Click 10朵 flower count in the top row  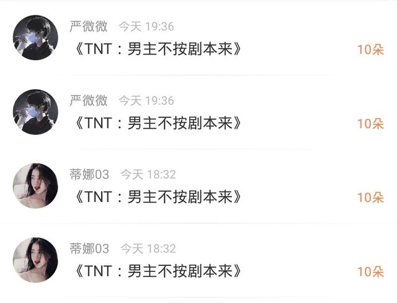click(x=370, y=50)
